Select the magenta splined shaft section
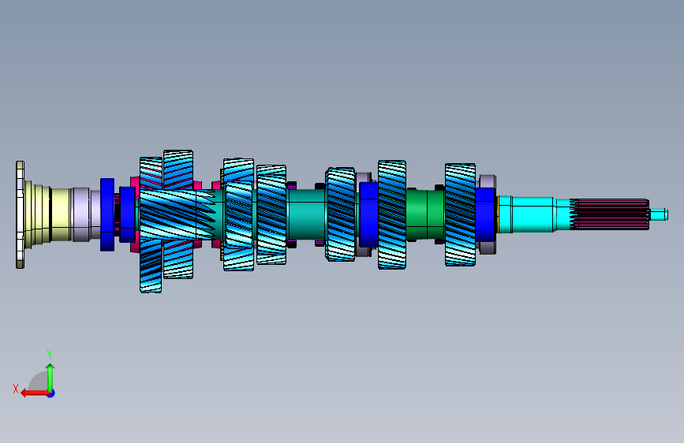Viewport: 684px width, 443px height. pos(610,214)
